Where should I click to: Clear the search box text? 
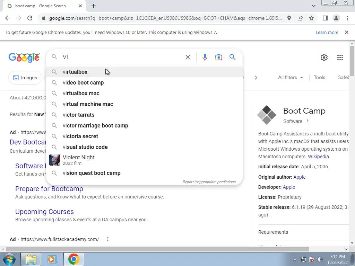188,57
